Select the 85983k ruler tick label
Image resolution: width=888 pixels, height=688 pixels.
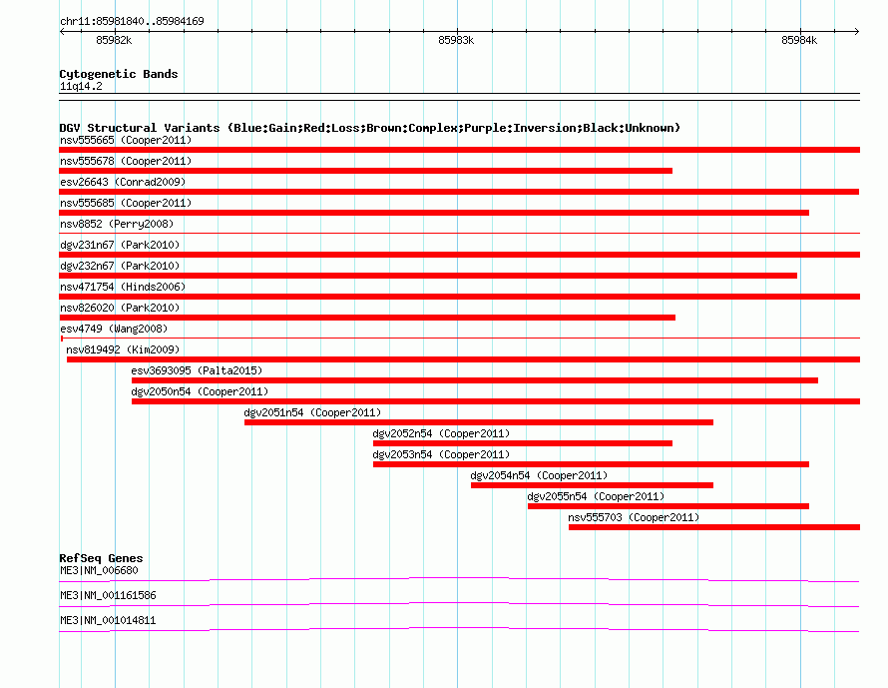[456, 40]
